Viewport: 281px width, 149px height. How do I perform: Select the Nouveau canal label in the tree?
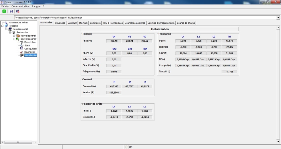tap(20, 29)
